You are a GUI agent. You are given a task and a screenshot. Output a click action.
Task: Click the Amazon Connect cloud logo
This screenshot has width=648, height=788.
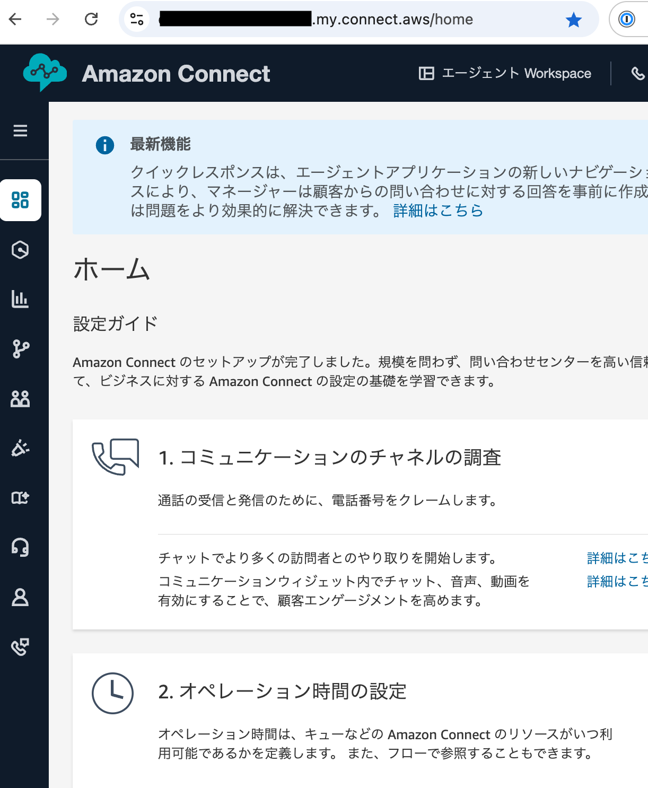[x=45, y=73]
